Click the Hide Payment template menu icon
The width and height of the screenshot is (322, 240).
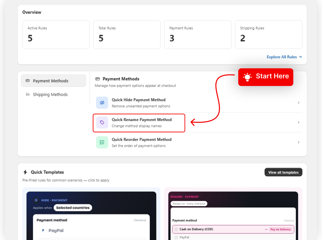[36, 200]
